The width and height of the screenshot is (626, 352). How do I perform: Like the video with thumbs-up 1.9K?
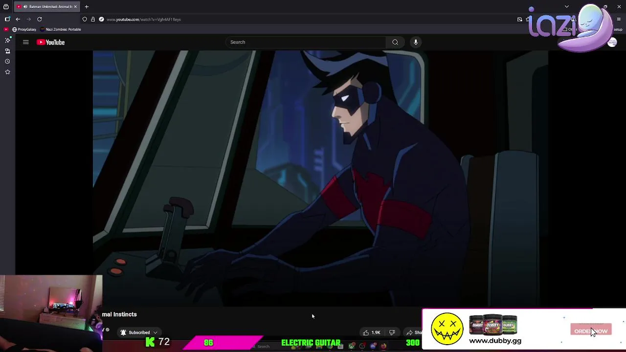[x=371, y=332]
